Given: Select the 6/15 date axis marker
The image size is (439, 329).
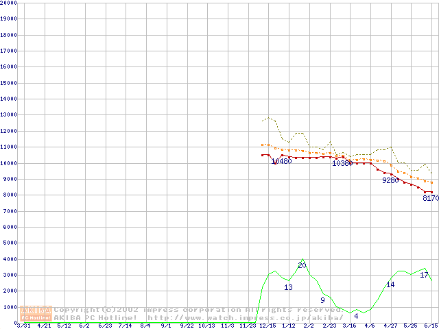Looking at the screenshot, I should pos(431,326).
